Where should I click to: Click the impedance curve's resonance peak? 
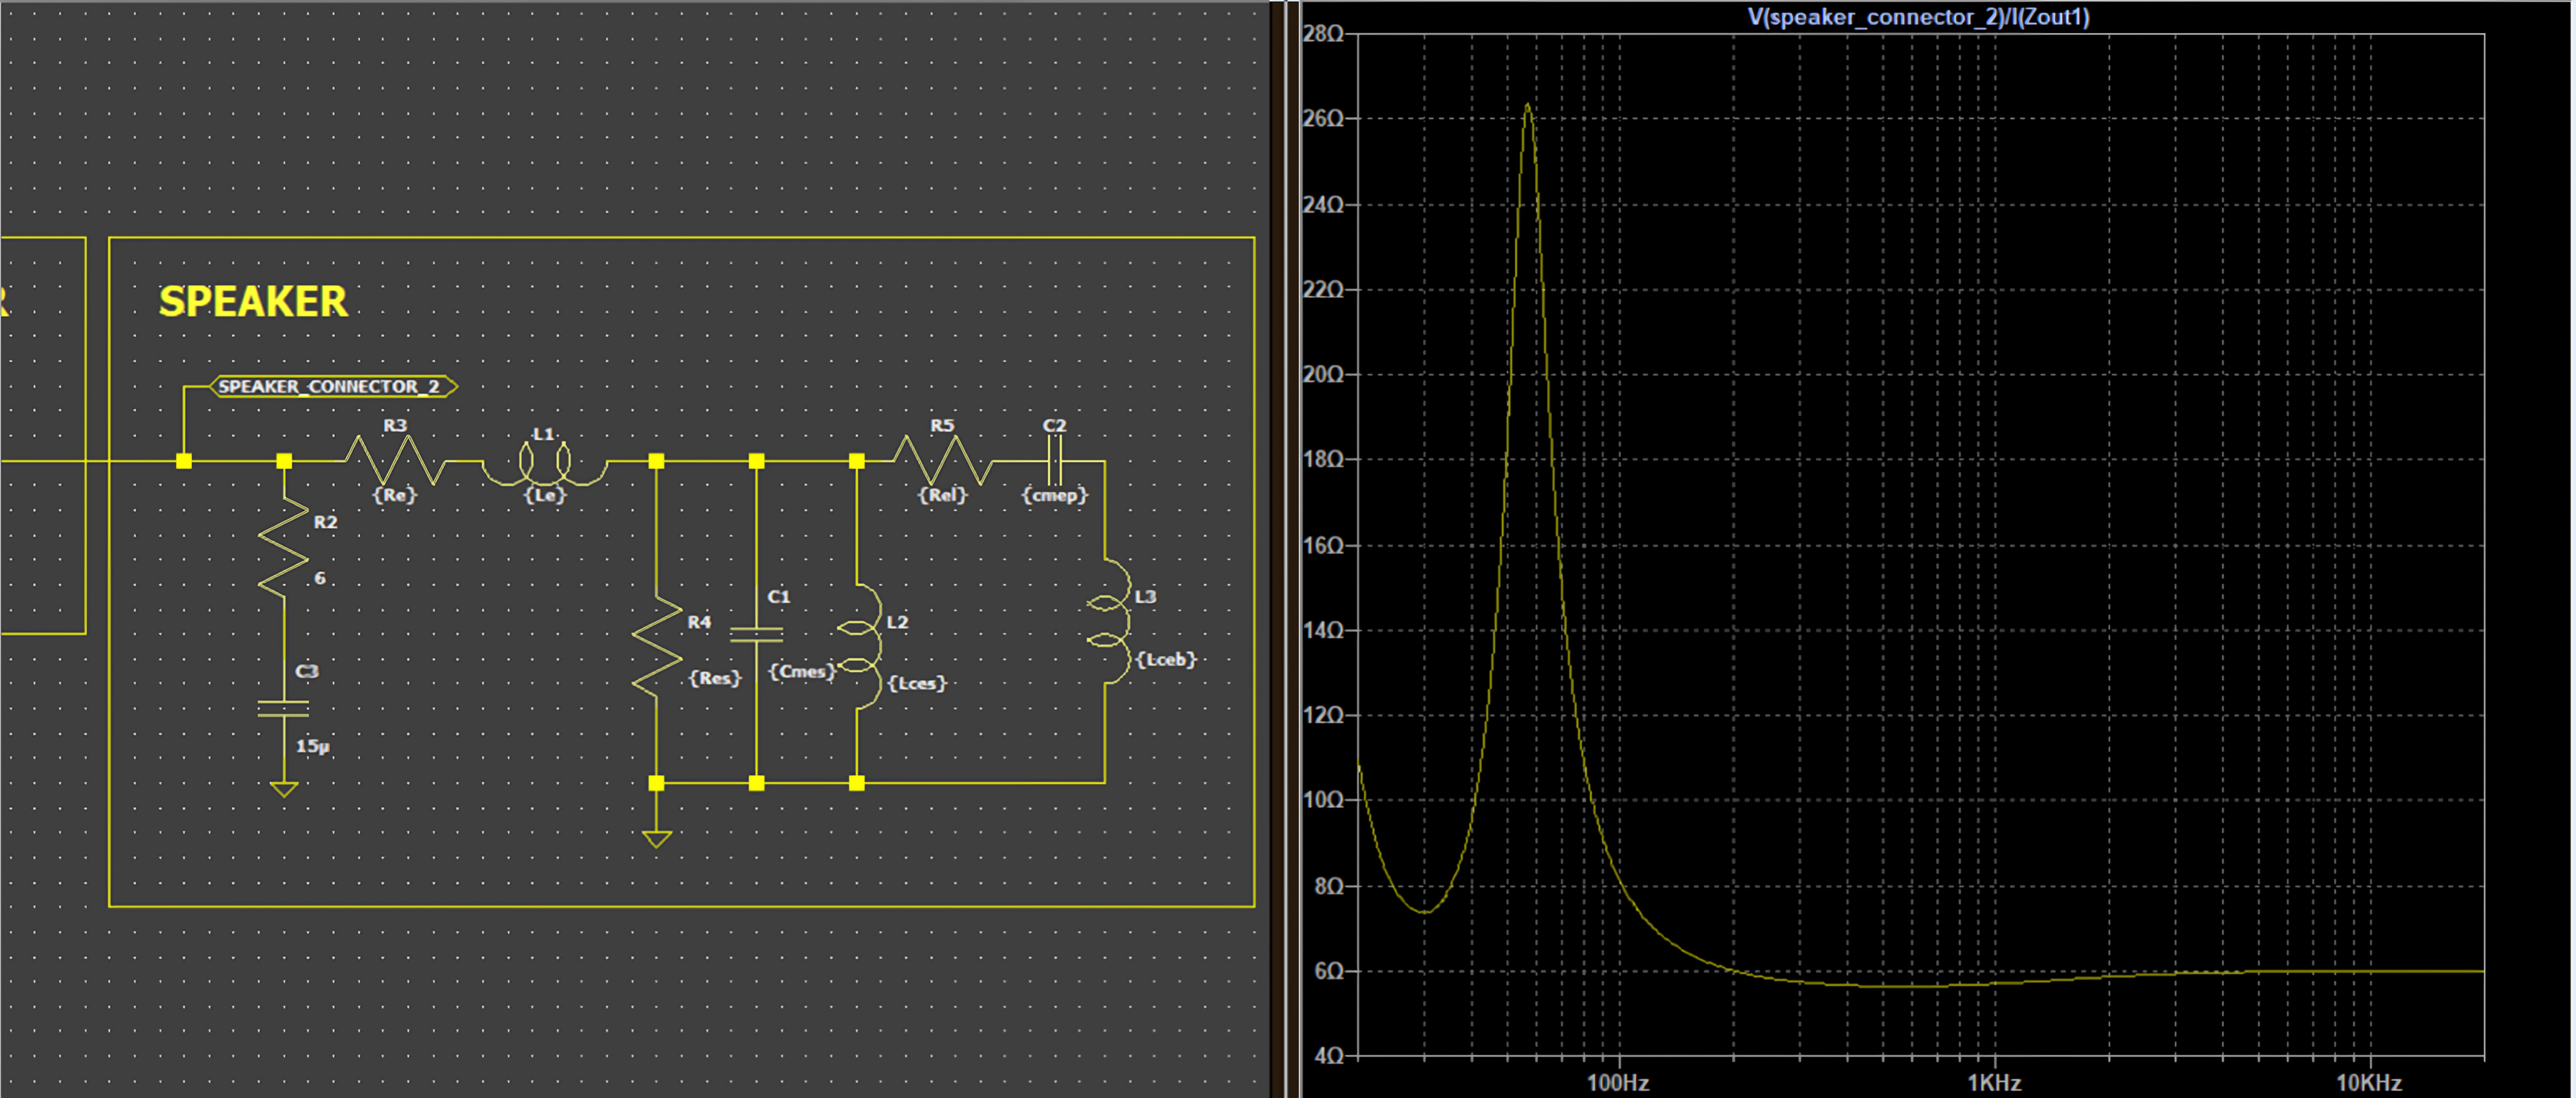click(1527, 105)
